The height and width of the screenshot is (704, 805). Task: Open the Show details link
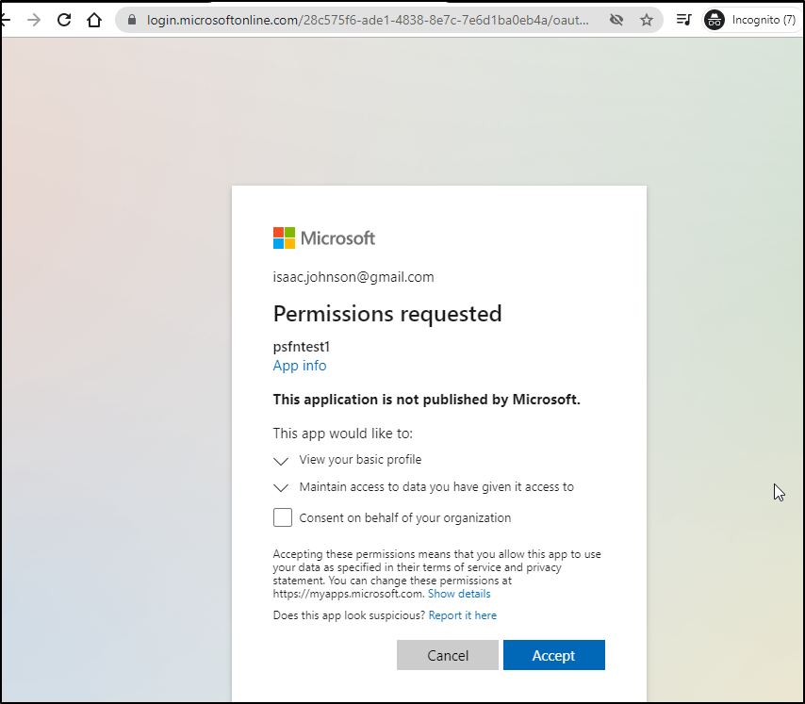click(459, 594)
